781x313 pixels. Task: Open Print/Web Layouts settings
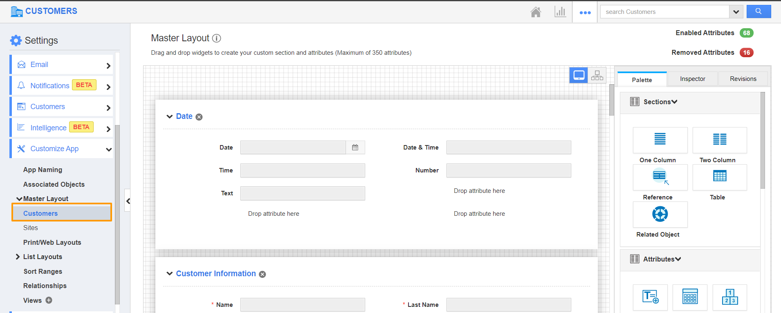click(52, 242)
